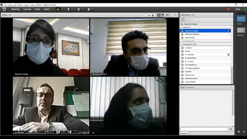Viewport: 247px width, 139px height.
Task: Switch to attendee breakout room view icon
Action: pyautogui.click(x=186, y=20)
